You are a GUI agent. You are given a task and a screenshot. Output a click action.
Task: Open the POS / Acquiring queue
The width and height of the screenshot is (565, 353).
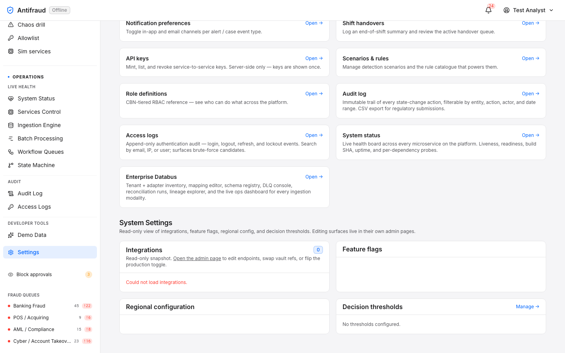click(50, 318)
